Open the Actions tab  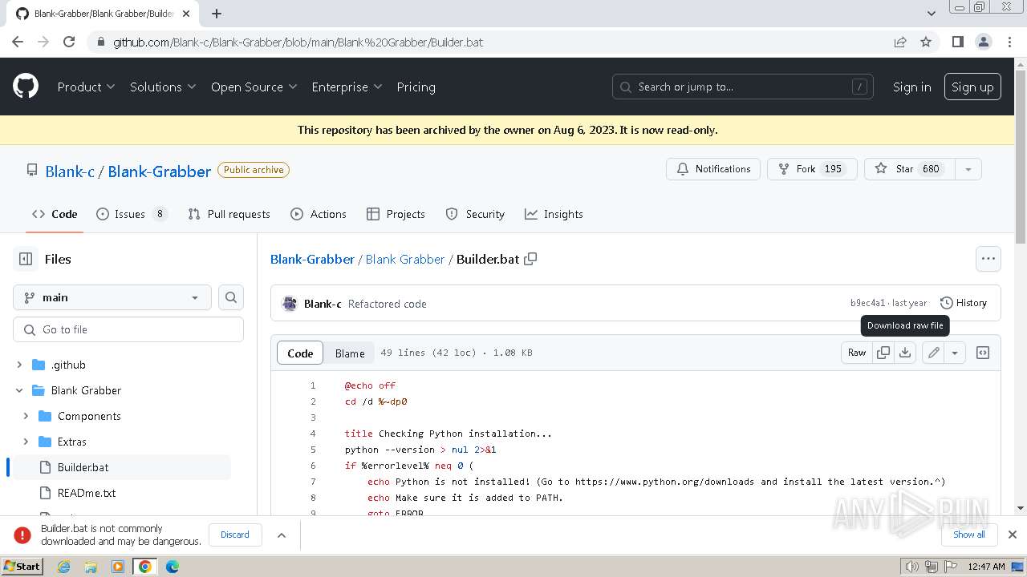point(319,214)
